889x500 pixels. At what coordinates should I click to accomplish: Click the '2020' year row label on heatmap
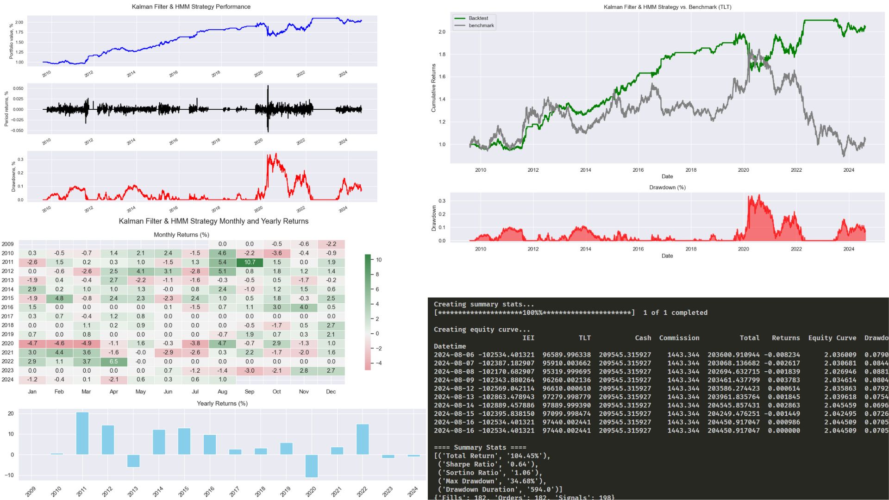click(8, 344)
